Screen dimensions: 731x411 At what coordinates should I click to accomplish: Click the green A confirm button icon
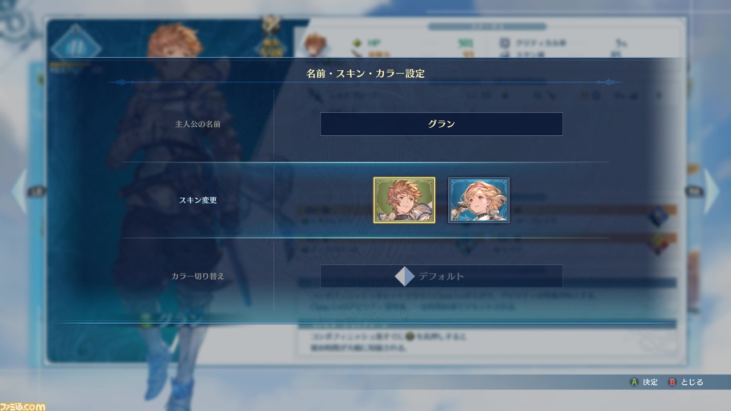[x=634, y=382]
